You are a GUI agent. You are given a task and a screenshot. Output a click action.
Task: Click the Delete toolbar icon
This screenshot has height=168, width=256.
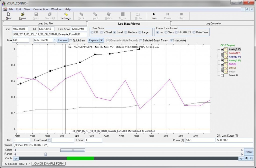(109, 16)
